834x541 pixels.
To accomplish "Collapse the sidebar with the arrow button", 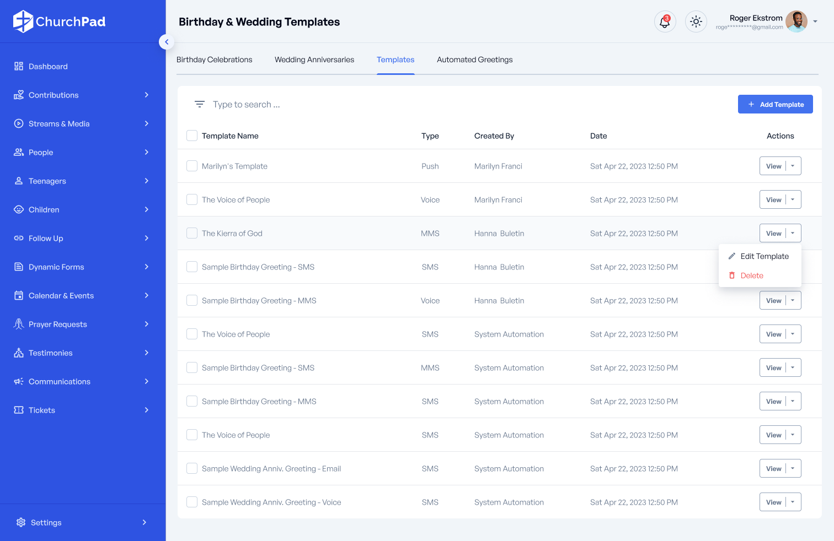I will pos(167,42).
